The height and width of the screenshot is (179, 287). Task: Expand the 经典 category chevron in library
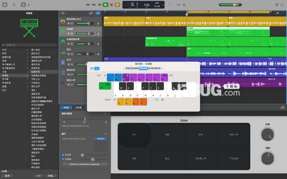(27, 61)
